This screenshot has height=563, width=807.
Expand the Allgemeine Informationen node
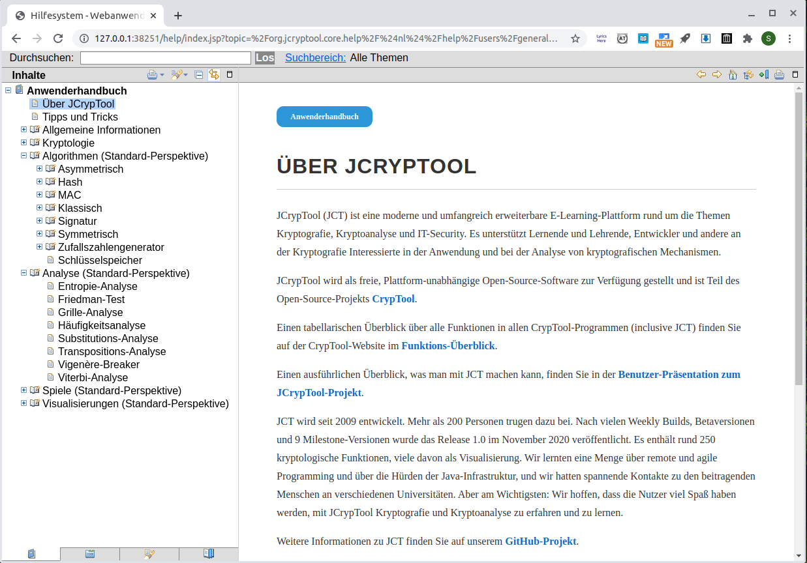coord(24,130)
